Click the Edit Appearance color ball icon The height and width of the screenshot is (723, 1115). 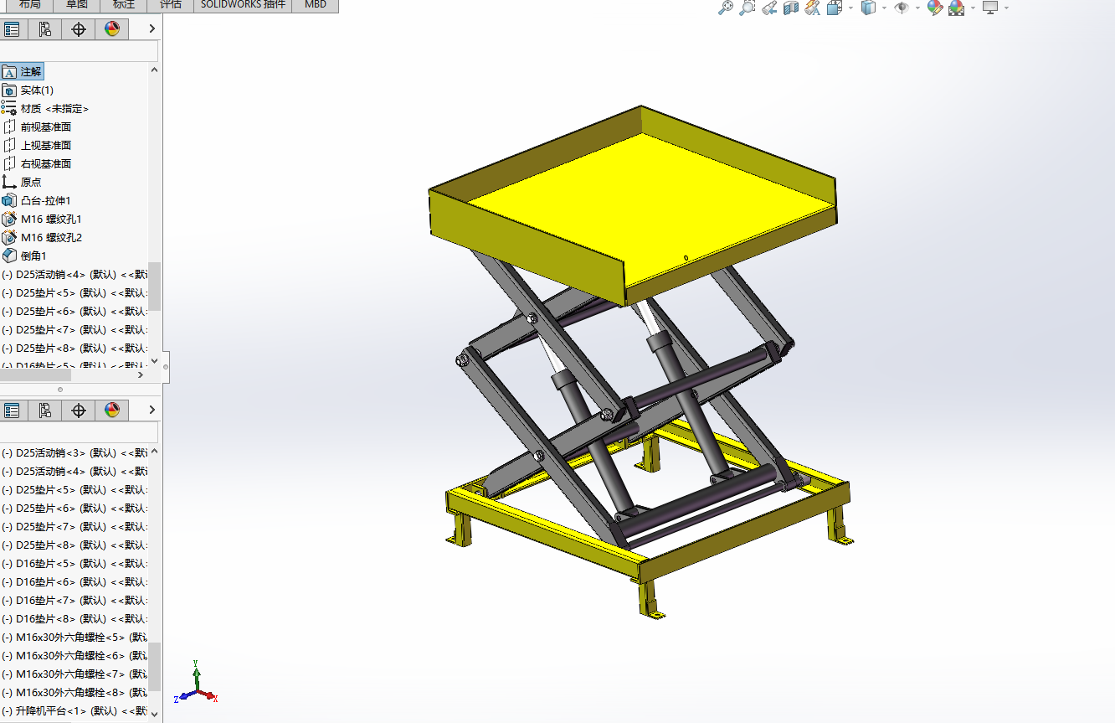point(935,8)
